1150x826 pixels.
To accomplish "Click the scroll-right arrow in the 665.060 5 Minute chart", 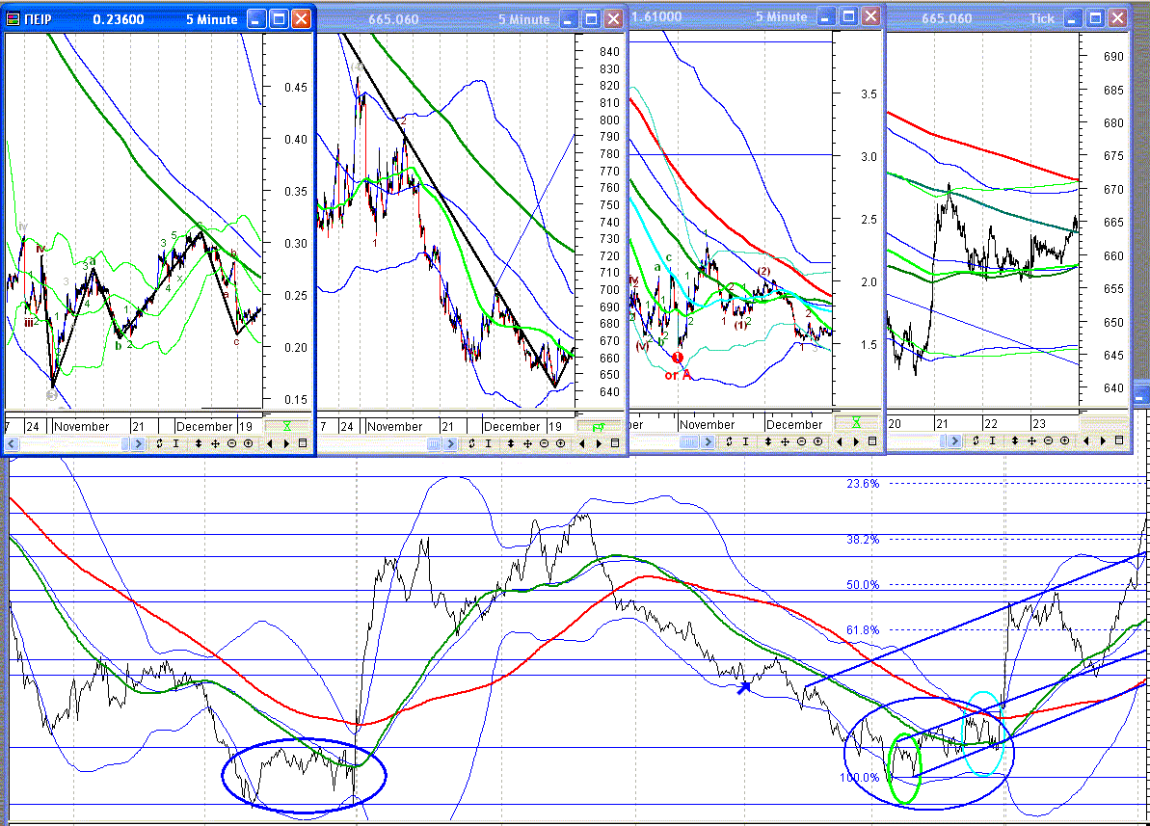I will [450, 443].
